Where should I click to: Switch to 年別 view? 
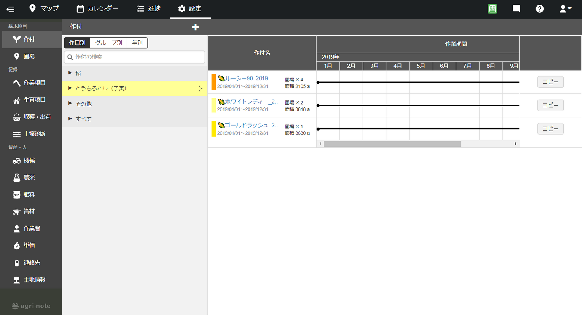coord(137,43)
